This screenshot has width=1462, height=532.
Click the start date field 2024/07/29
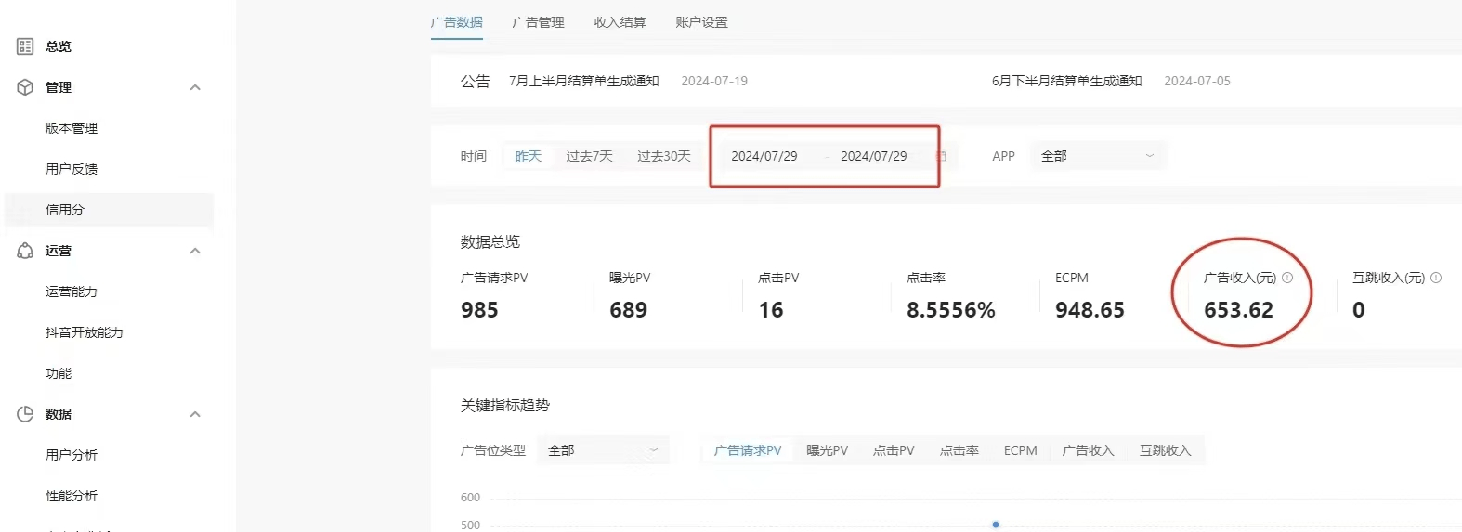764,156
